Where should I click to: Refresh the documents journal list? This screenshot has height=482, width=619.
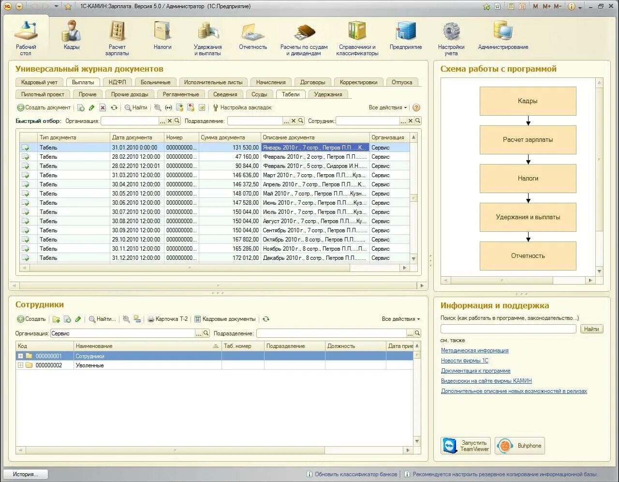114,107
